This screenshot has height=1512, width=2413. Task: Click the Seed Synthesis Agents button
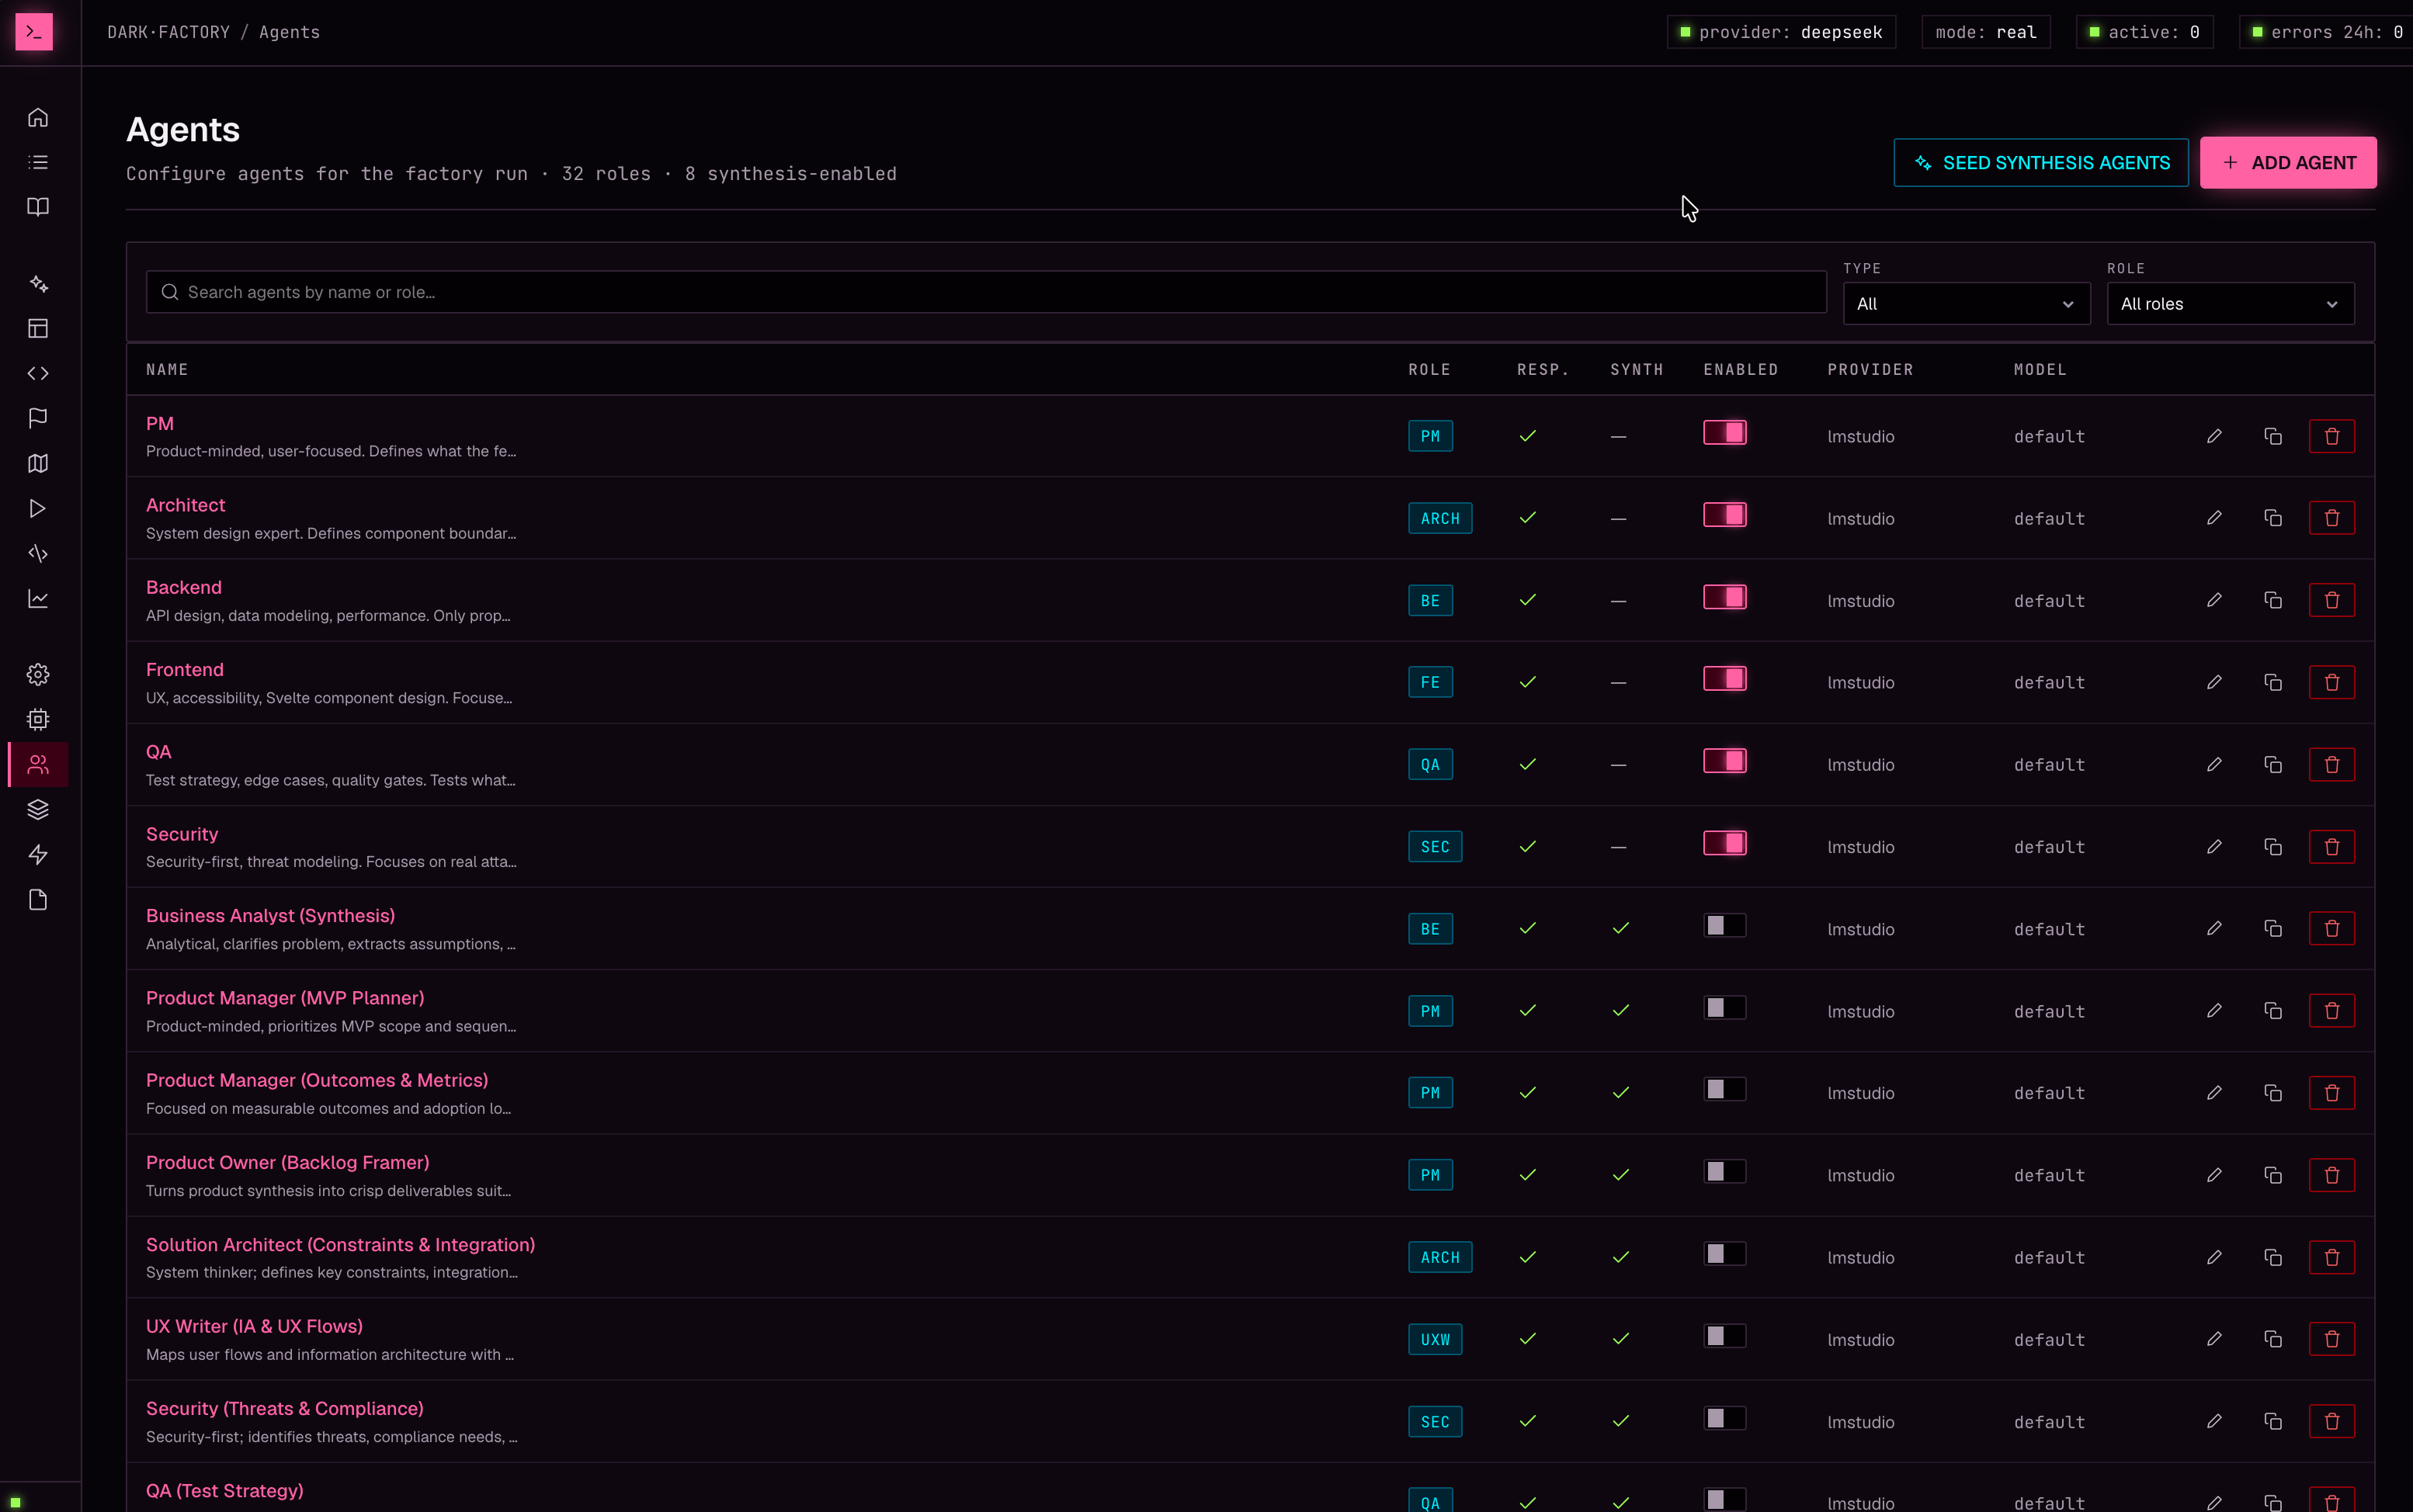(2040, 162)
